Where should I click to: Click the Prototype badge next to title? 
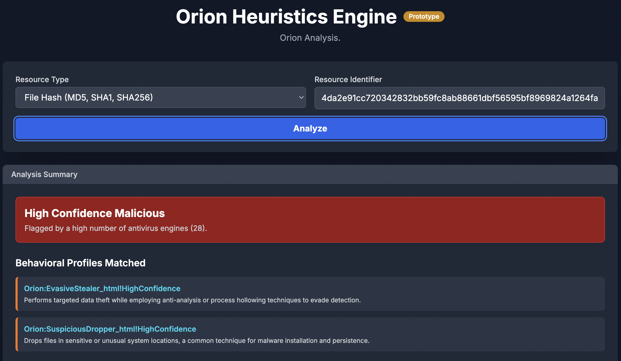424,17
